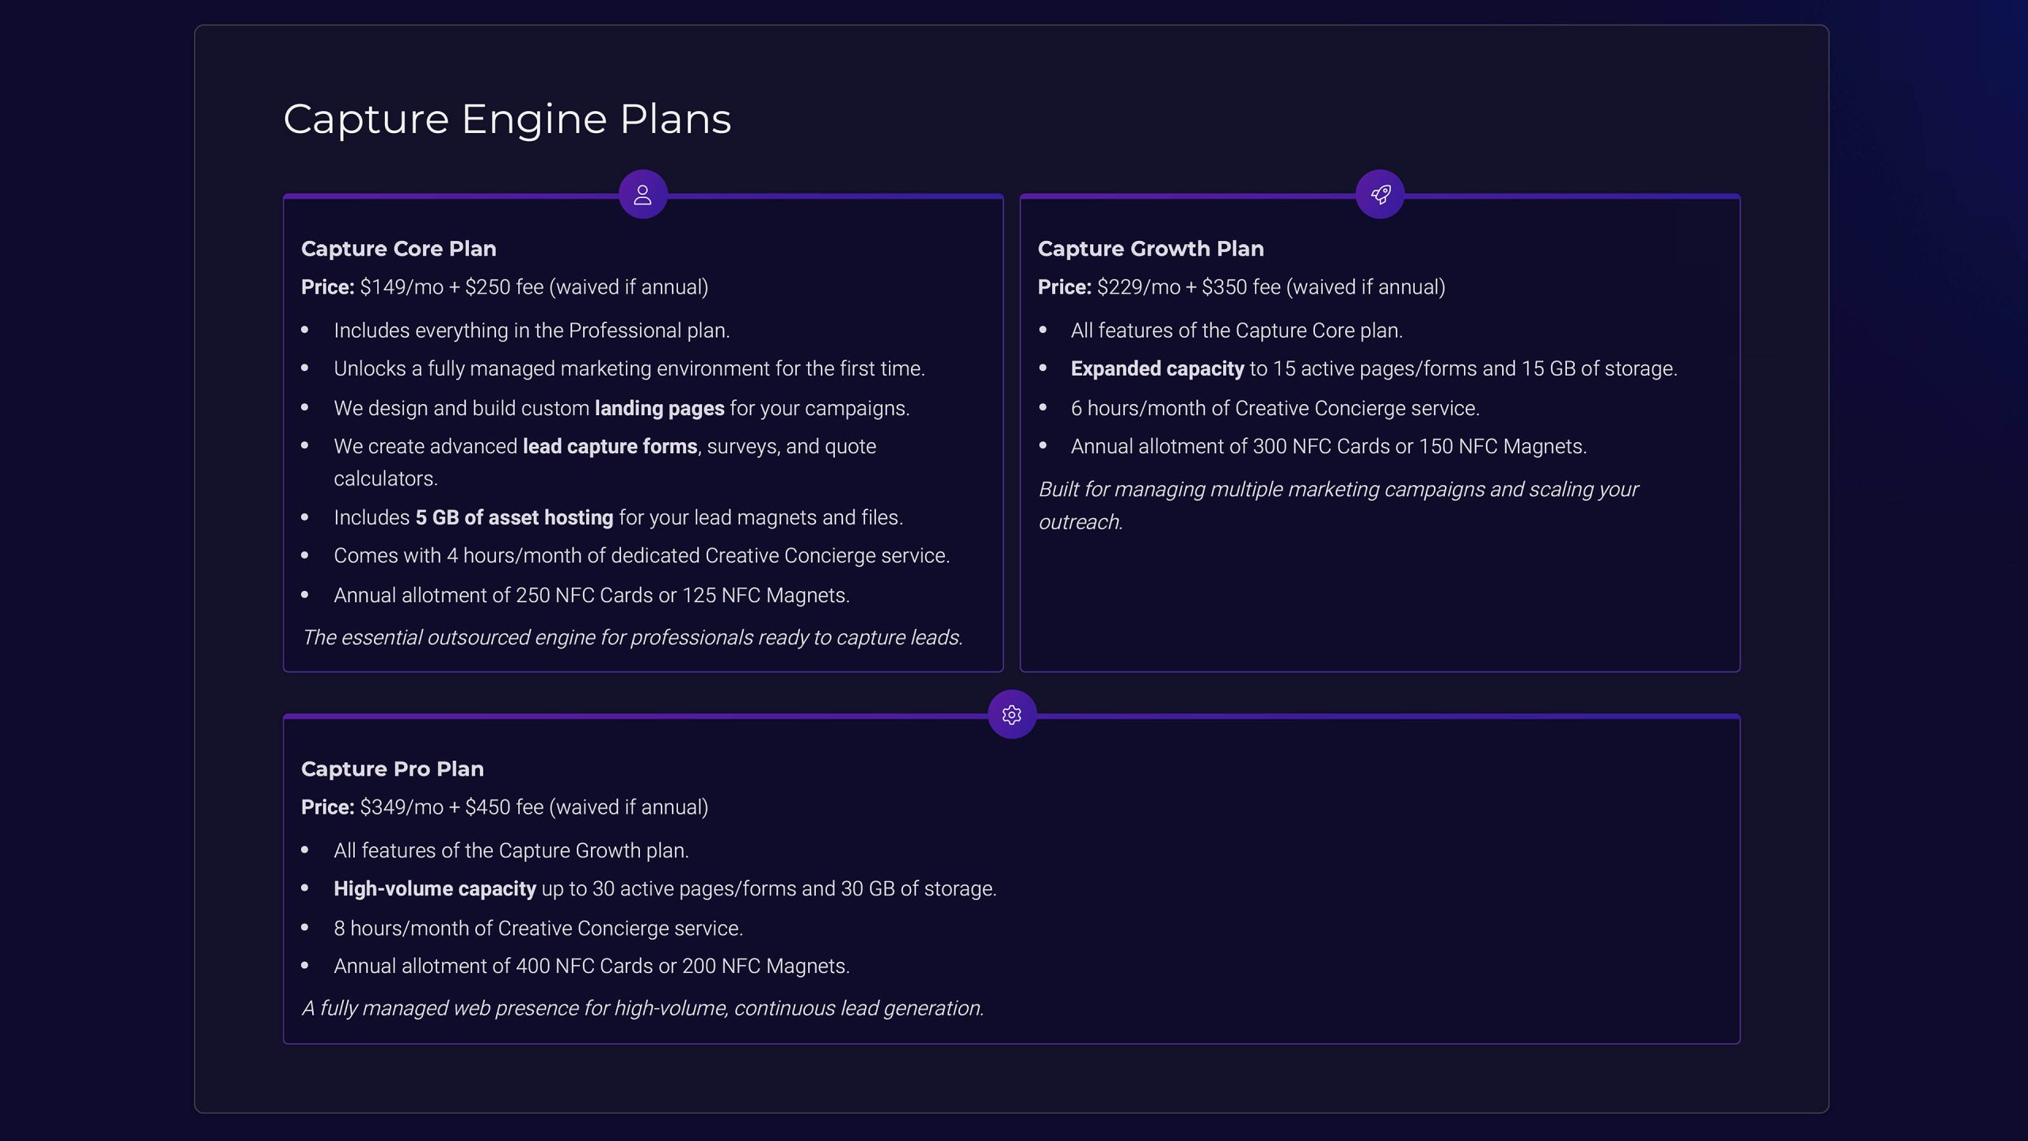This screenshot has width=2028, height=1141.
Task: Click the gear icon above Capture Pro Plan
Action: pyautogui.click(x=1012, y=715)
